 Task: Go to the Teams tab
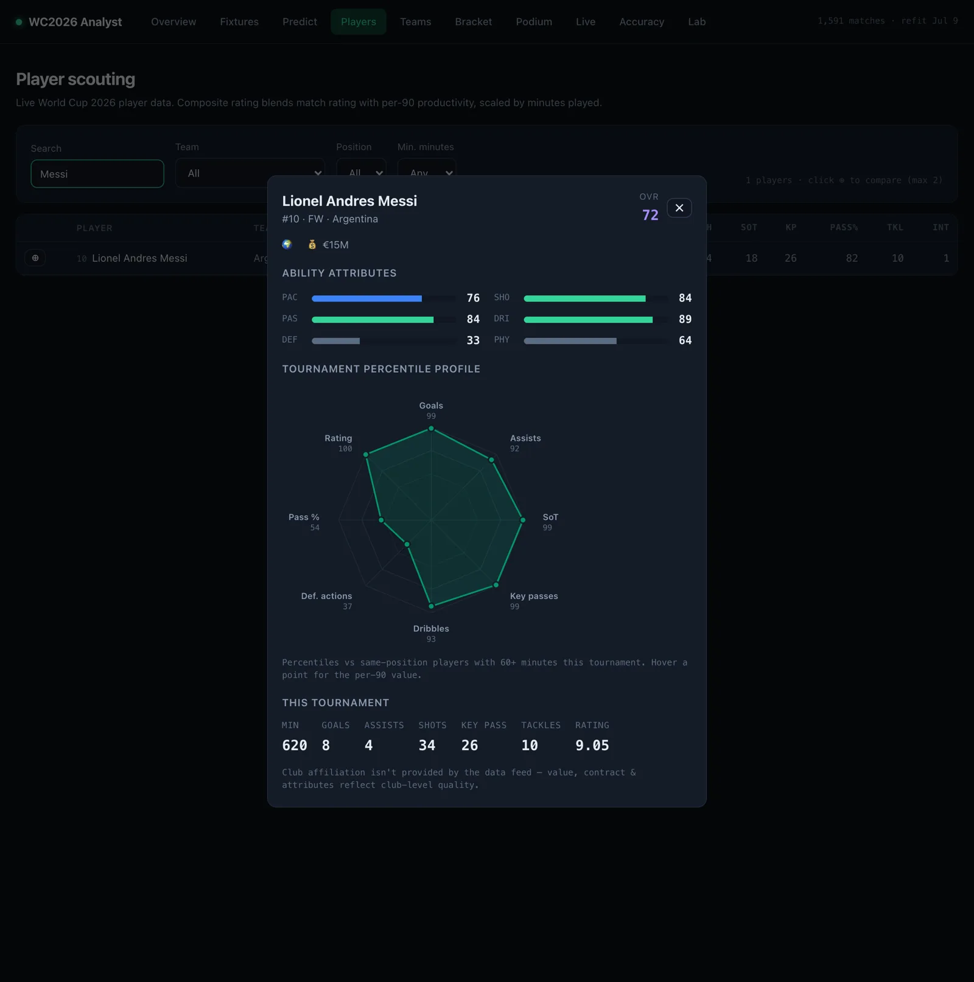pyautogui.click(x=416, y=22)
